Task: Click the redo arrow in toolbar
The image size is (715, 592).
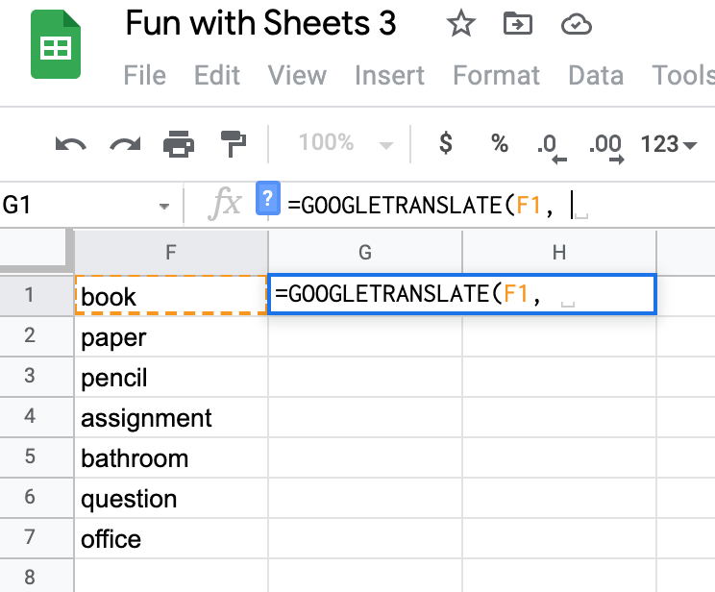Action: [124, 144]
